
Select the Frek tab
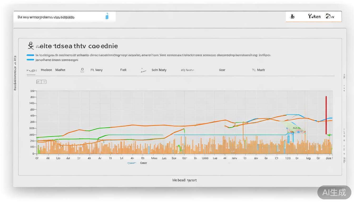(x=123, y=70)
